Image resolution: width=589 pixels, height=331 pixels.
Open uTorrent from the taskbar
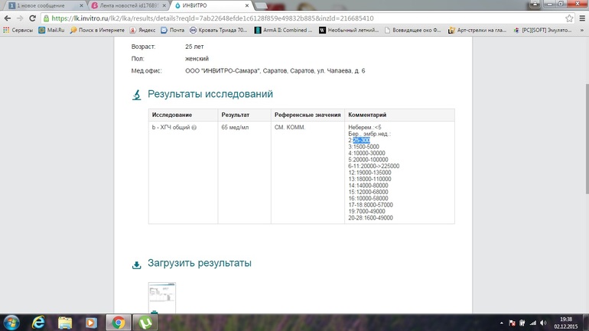point(145,322)
